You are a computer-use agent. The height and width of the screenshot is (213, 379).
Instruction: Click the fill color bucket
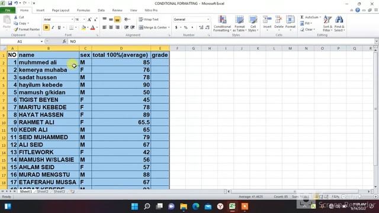83,28
